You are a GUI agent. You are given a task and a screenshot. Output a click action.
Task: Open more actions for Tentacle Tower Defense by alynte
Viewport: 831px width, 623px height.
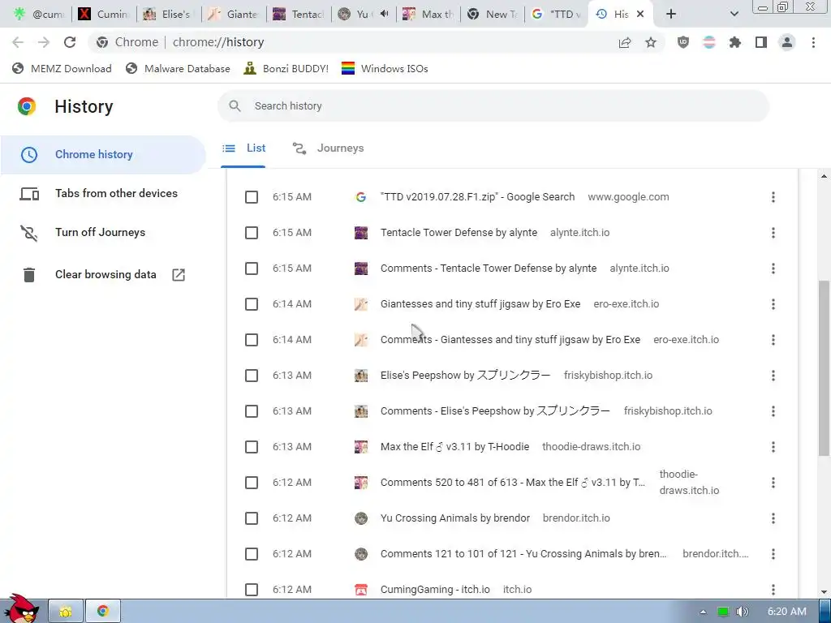tap(773, 233)
